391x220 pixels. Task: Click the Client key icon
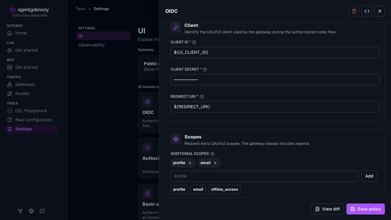point(176,28)
